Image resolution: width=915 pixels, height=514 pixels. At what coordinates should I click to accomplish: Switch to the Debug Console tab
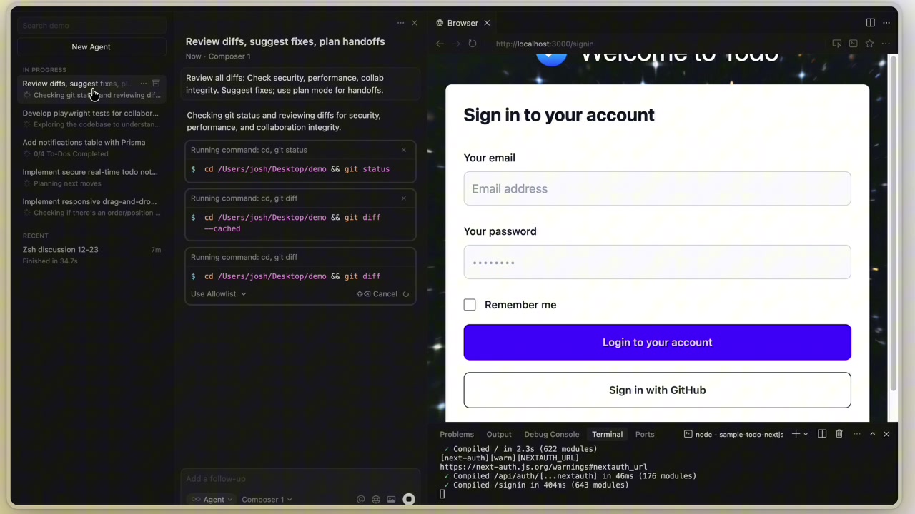pyautogui.click(x=551, y=434)
